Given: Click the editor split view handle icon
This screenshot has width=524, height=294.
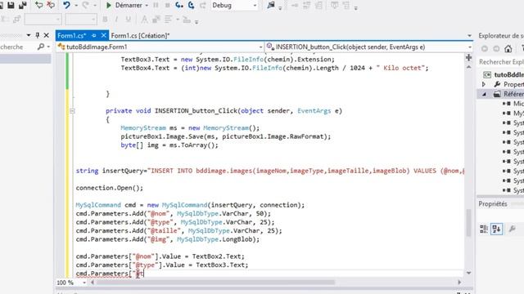Looking at the screenshot, I should click(x=468, y=58).
